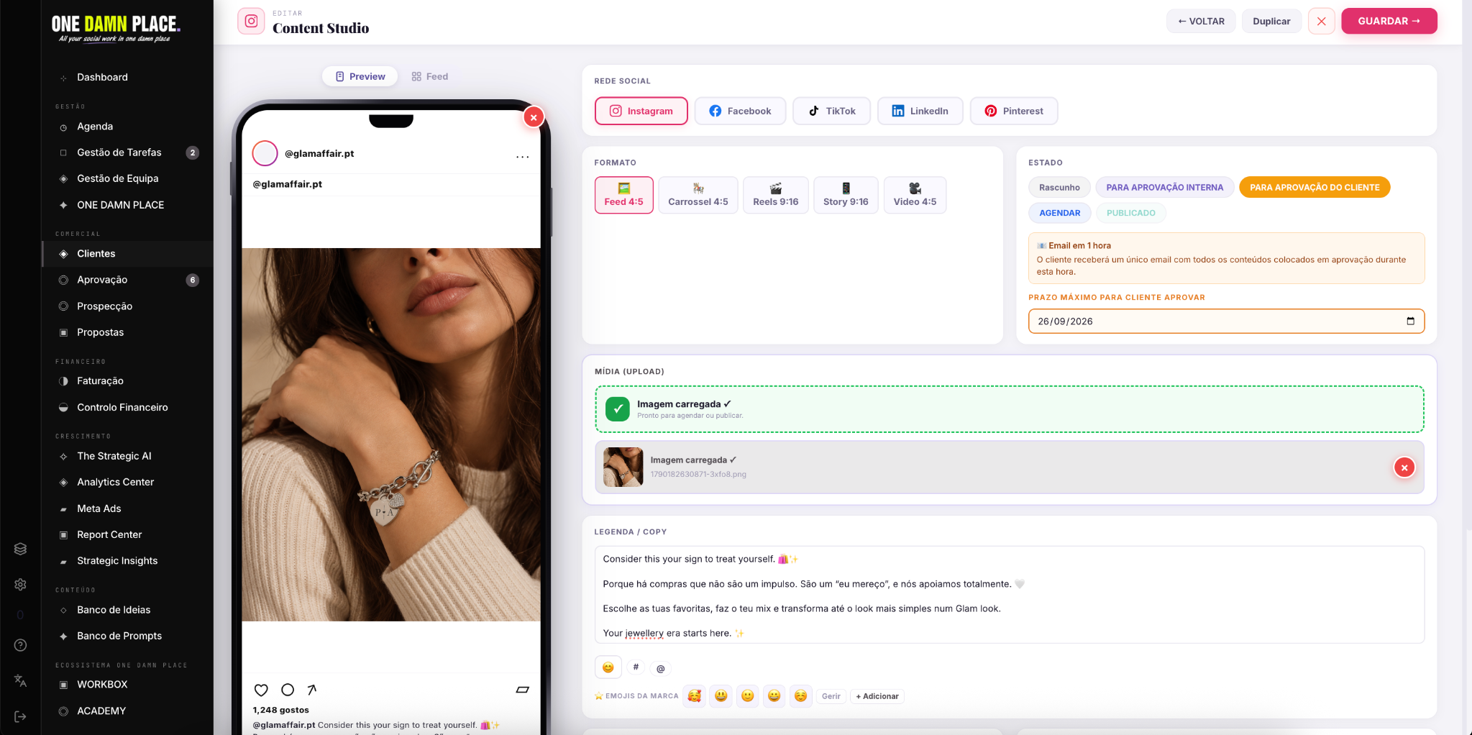1472x735 pixels.
Task: Open settings gear icon in left rail
Action: [x=20, y=585]
